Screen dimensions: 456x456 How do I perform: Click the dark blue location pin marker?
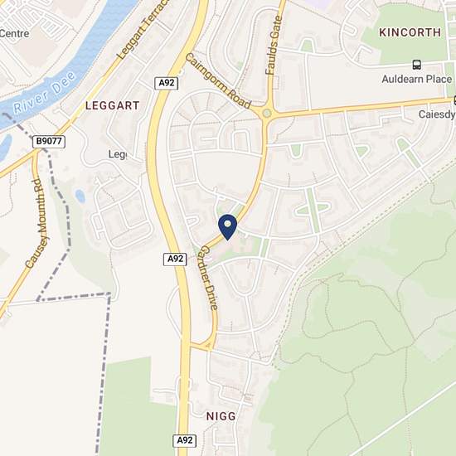(x=227, y=227)
